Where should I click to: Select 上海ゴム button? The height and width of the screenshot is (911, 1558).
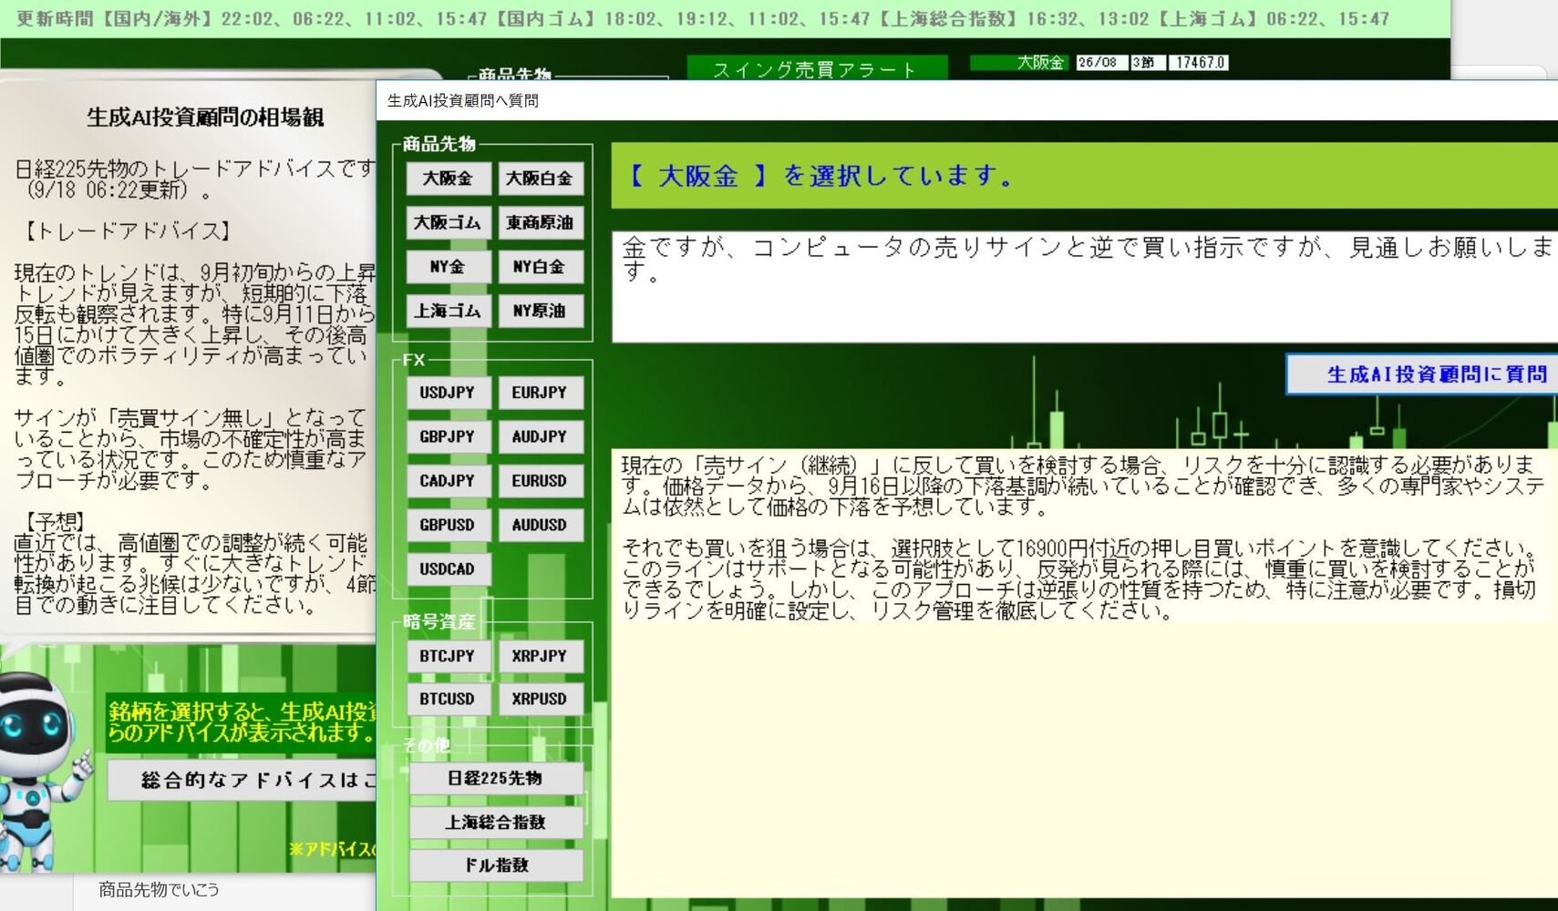(x=448, y=311)
